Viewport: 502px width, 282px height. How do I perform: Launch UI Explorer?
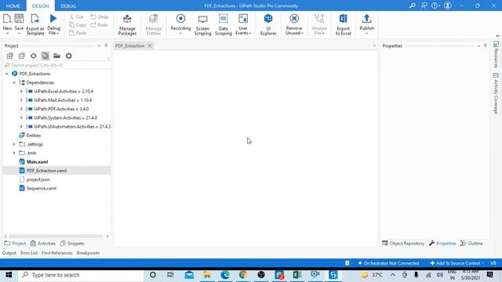[x=268, y=24]
